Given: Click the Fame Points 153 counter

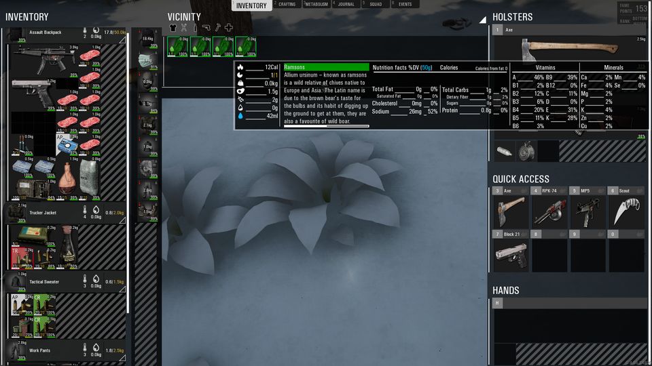Looking at the screenshot, I should (x=633, y=8).
